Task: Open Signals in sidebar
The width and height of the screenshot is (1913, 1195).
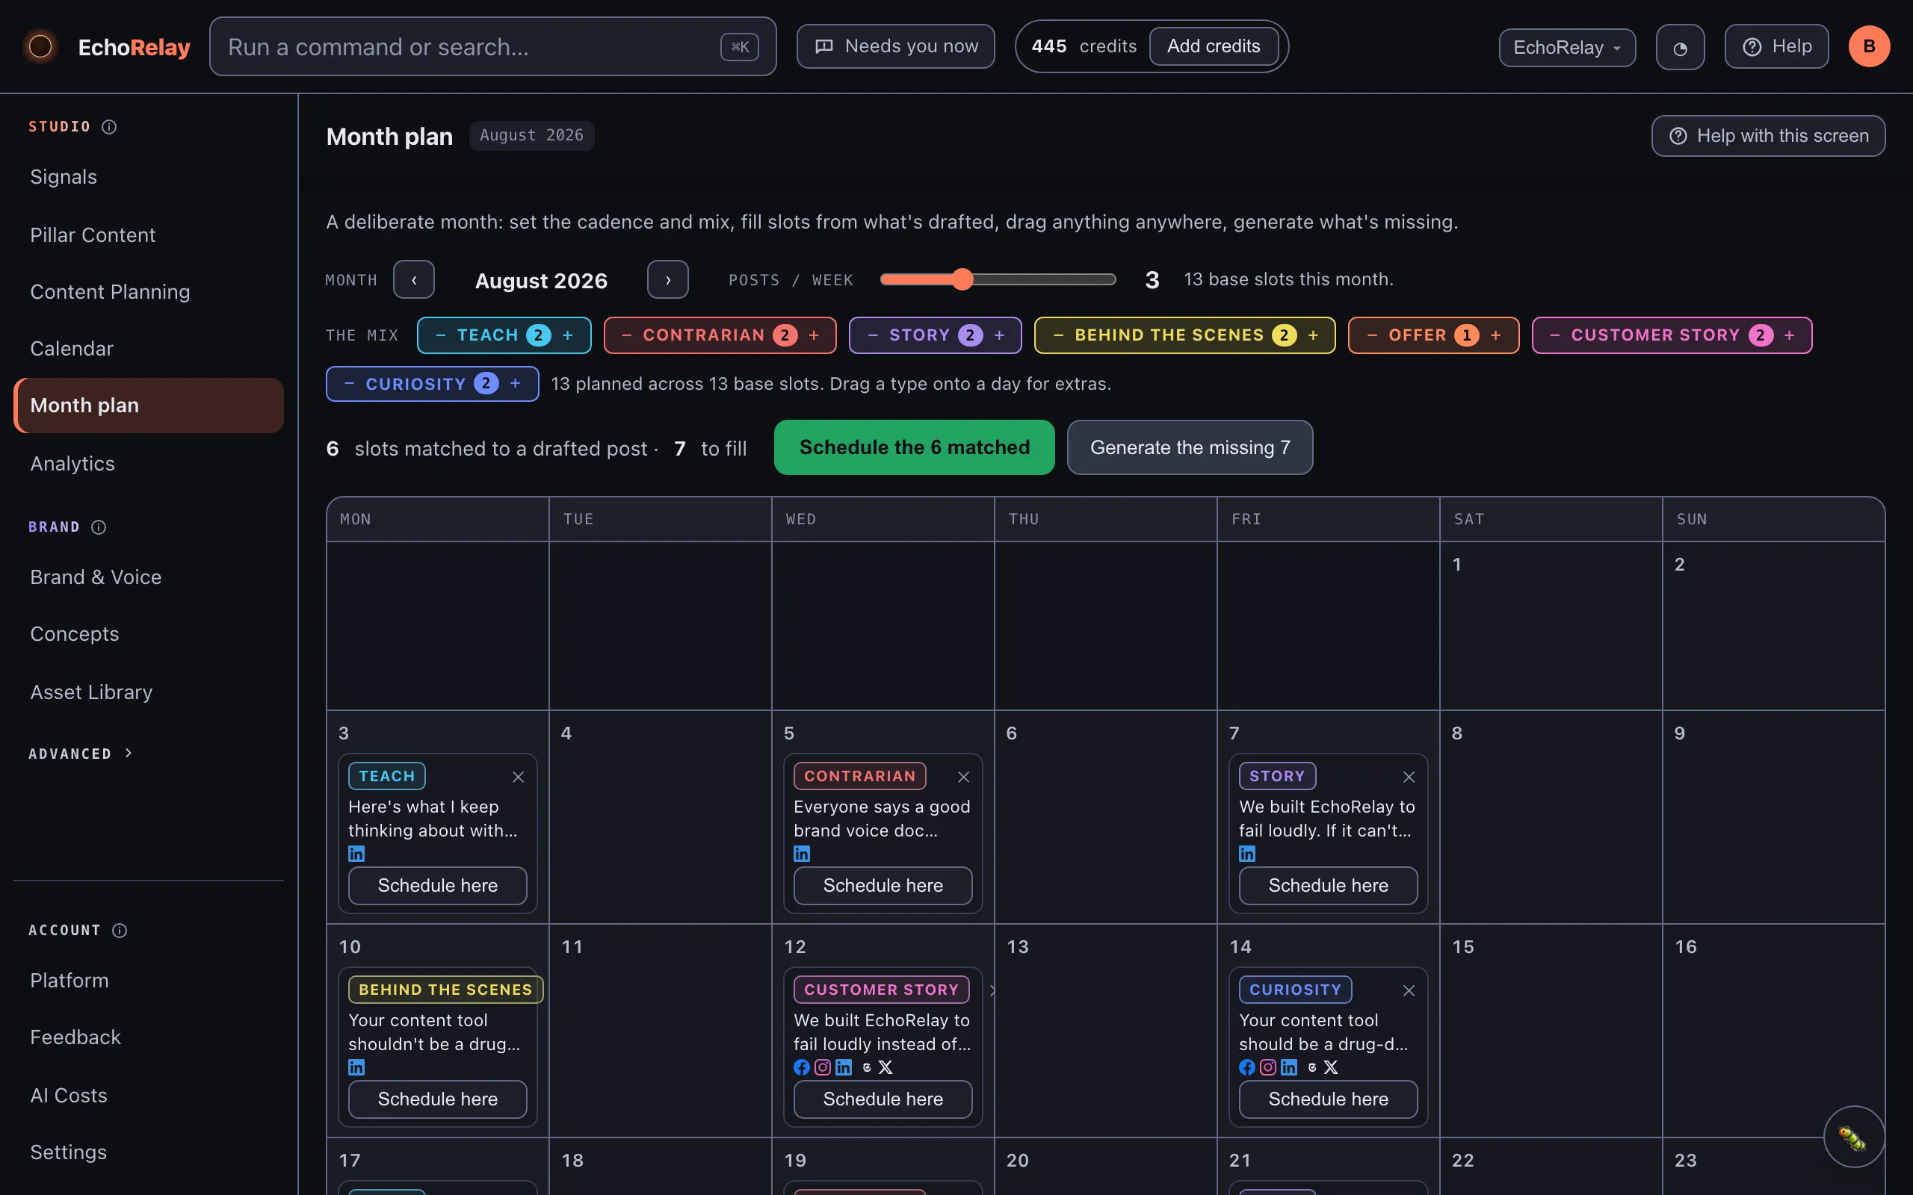Action: point(149,177)
